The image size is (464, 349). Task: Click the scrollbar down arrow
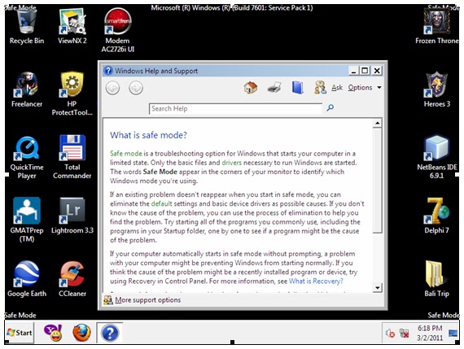377,287
